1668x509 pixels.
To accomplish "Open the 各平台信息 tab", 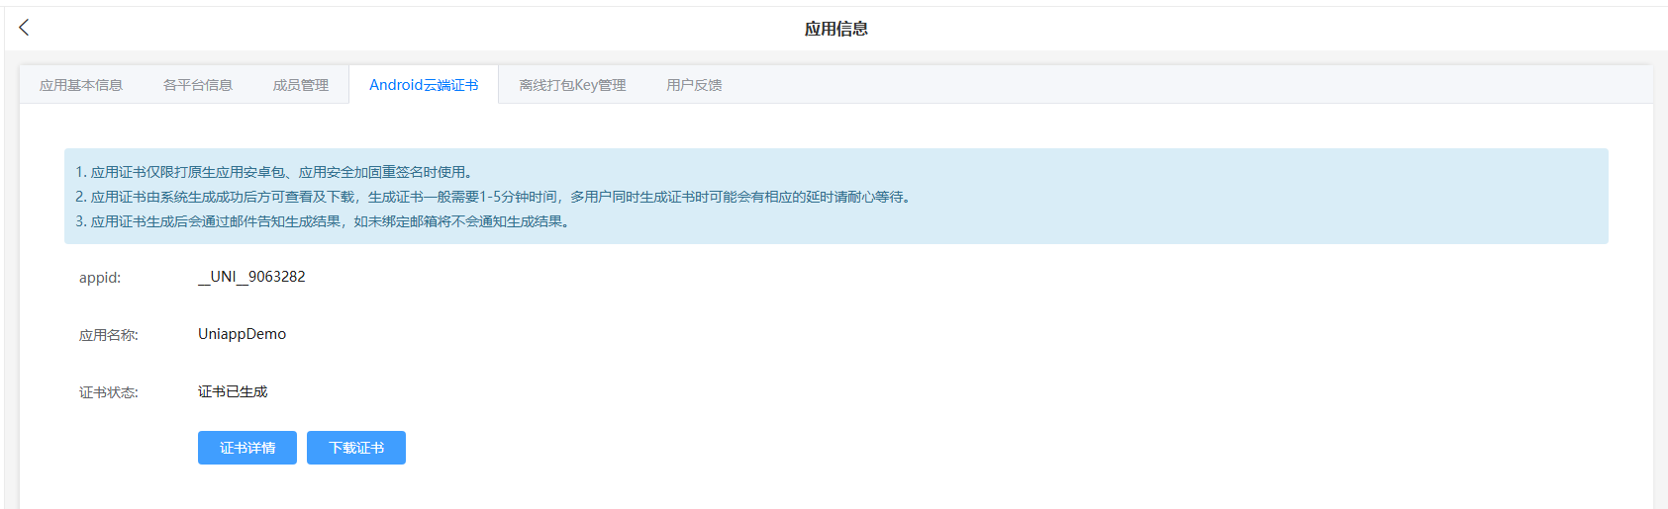I will tap(198, 85).
